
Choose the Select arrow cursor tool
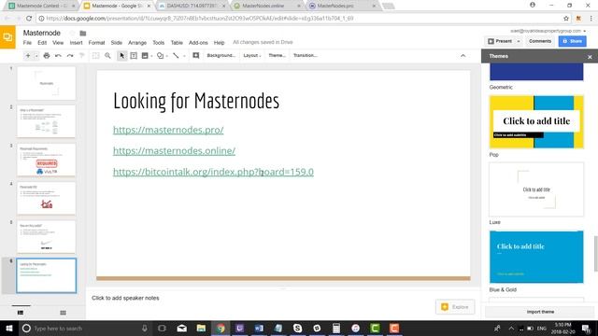122,56
